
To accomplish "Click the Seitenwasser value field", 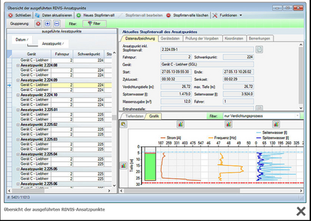I will [x=239, y=94].
